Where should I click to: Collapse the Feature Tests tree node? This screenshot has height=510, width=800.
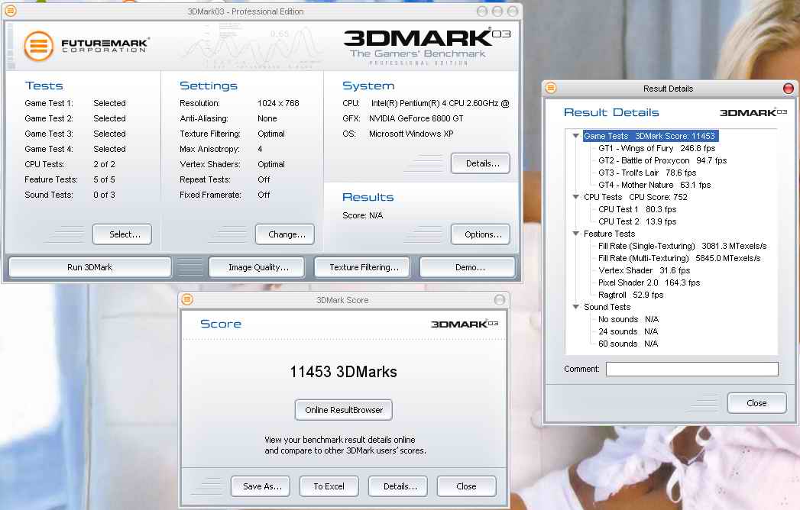[575, 234]
